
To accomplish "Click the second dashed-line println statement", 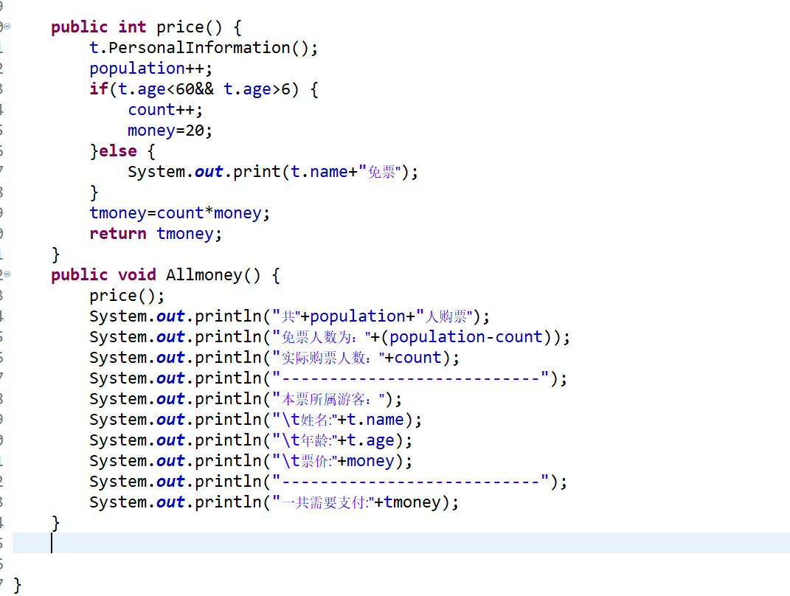I will click(x=328, y=482).
